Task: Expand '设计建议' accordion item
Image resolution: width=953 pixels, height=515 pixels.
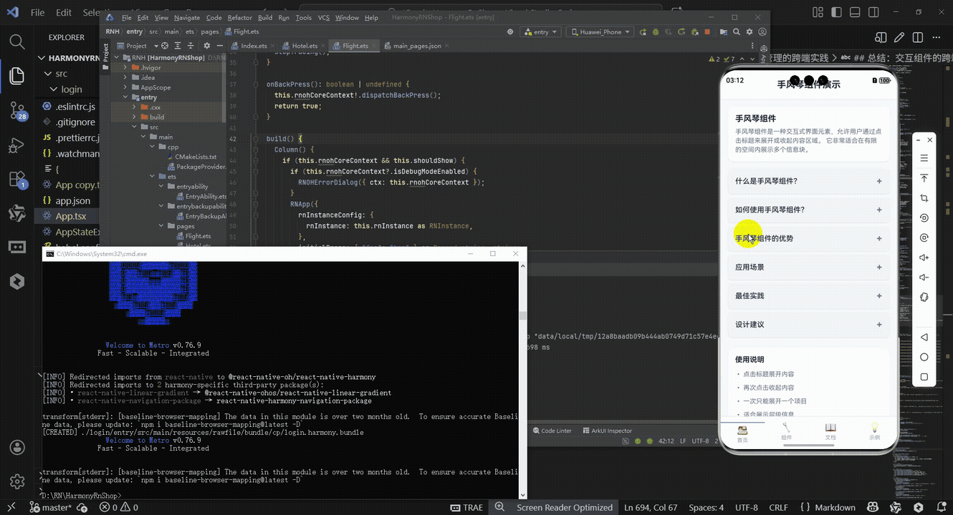Action: tap(808, 324)
